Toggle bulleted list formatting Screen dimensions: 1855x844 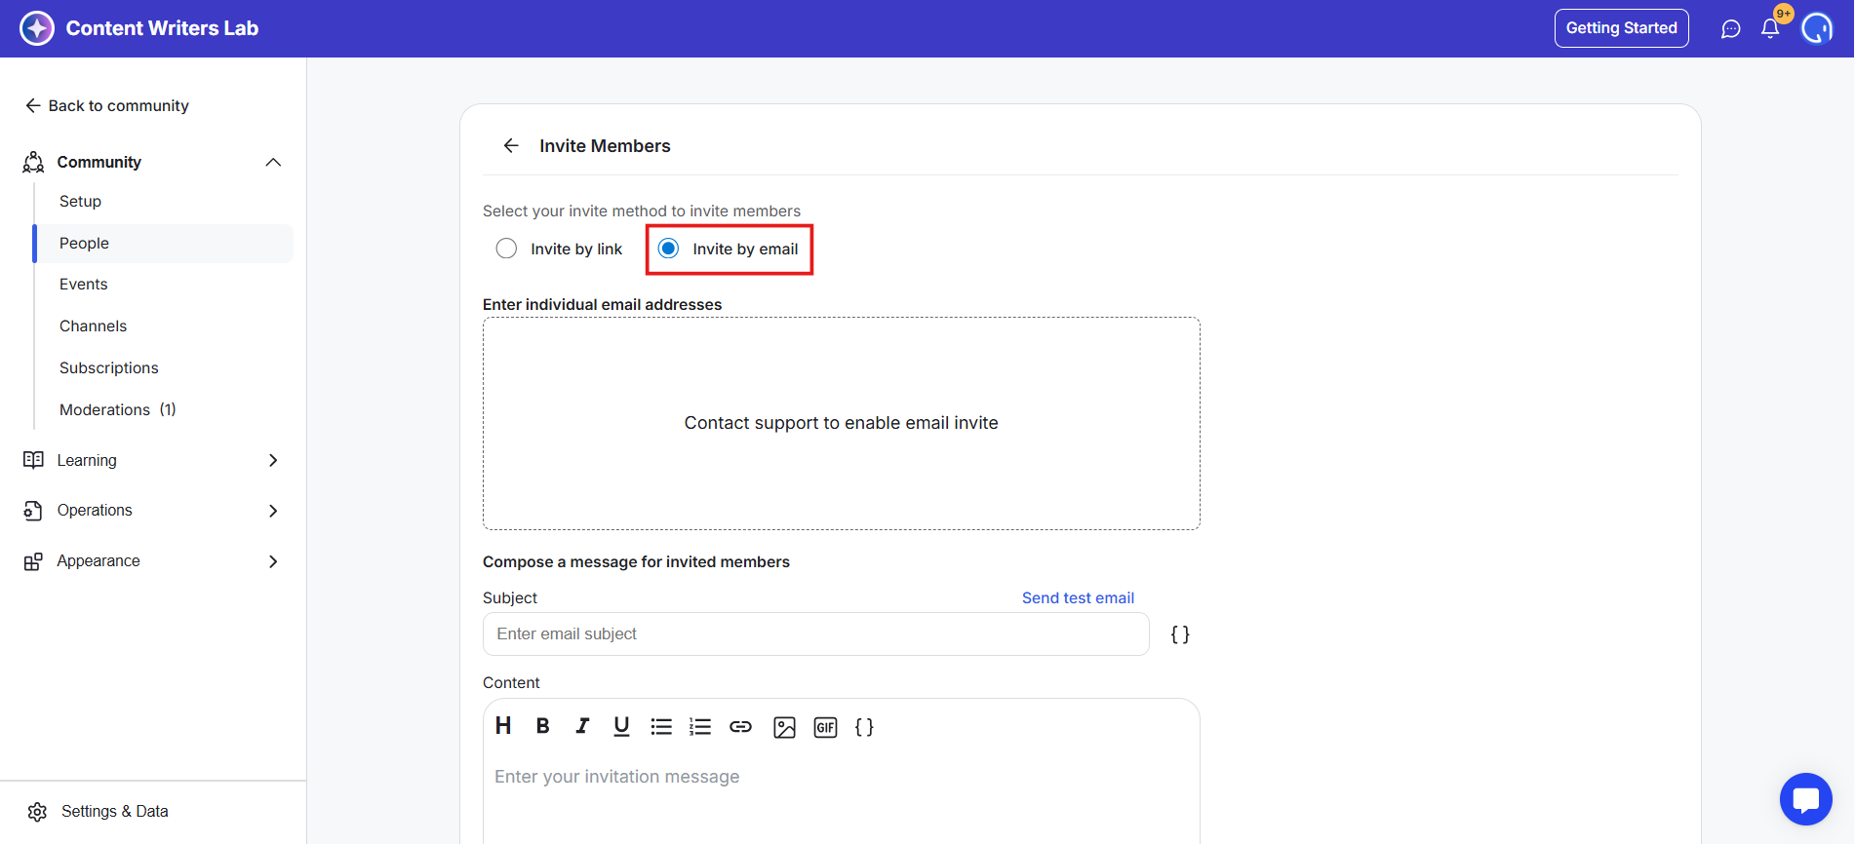coord(661,726)
